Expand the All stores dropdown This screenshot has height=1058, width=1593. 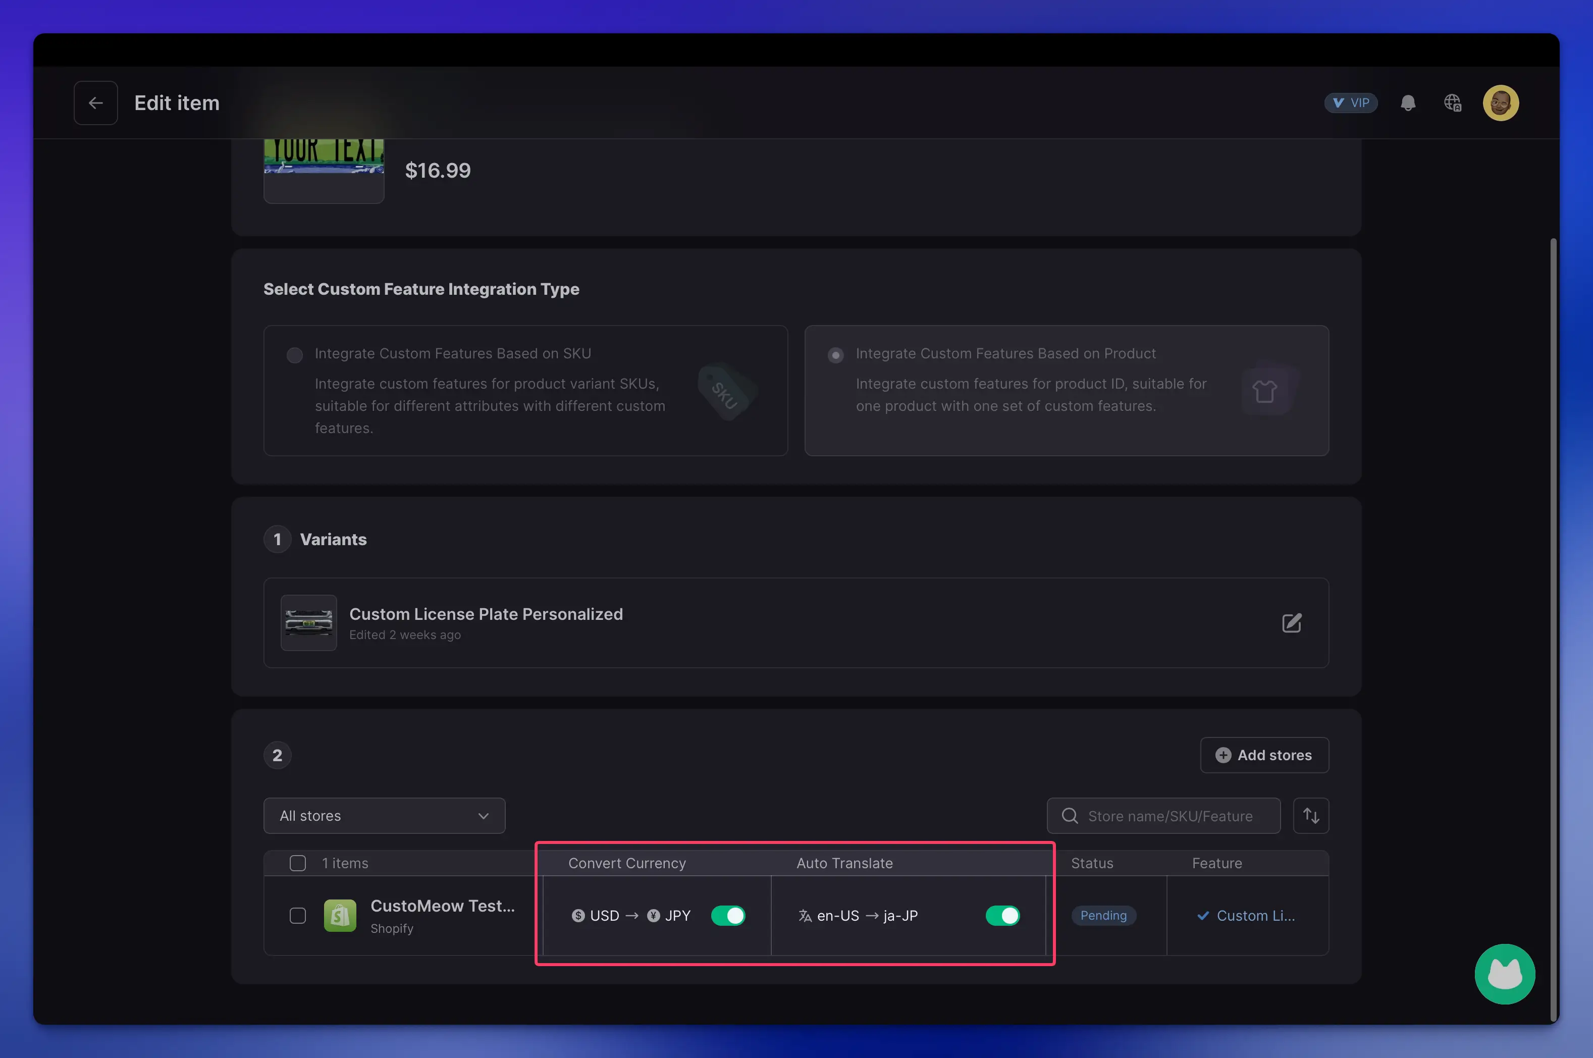pyautogui.click(x=384, y=815)
